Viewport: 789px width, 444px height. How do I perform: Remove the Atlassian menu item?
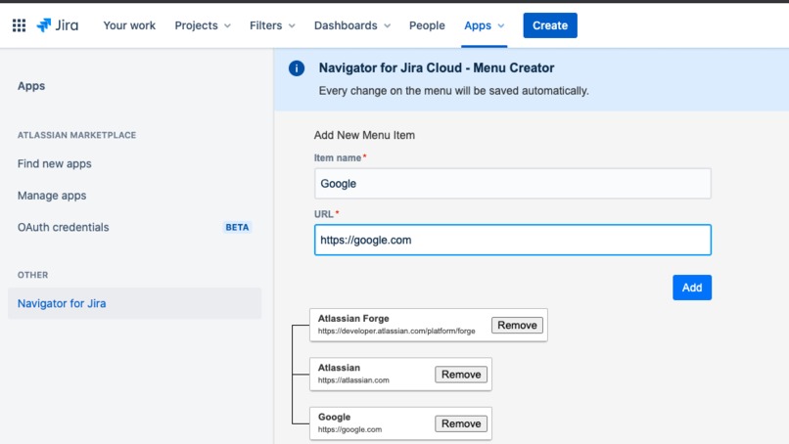[x=461, y=375]
